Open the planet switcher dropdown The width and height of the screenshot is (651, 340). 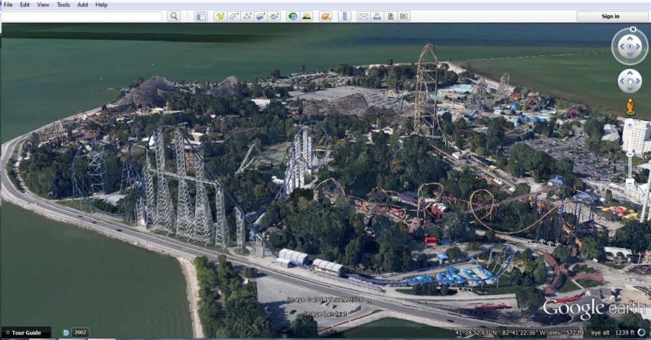(325, 16)
